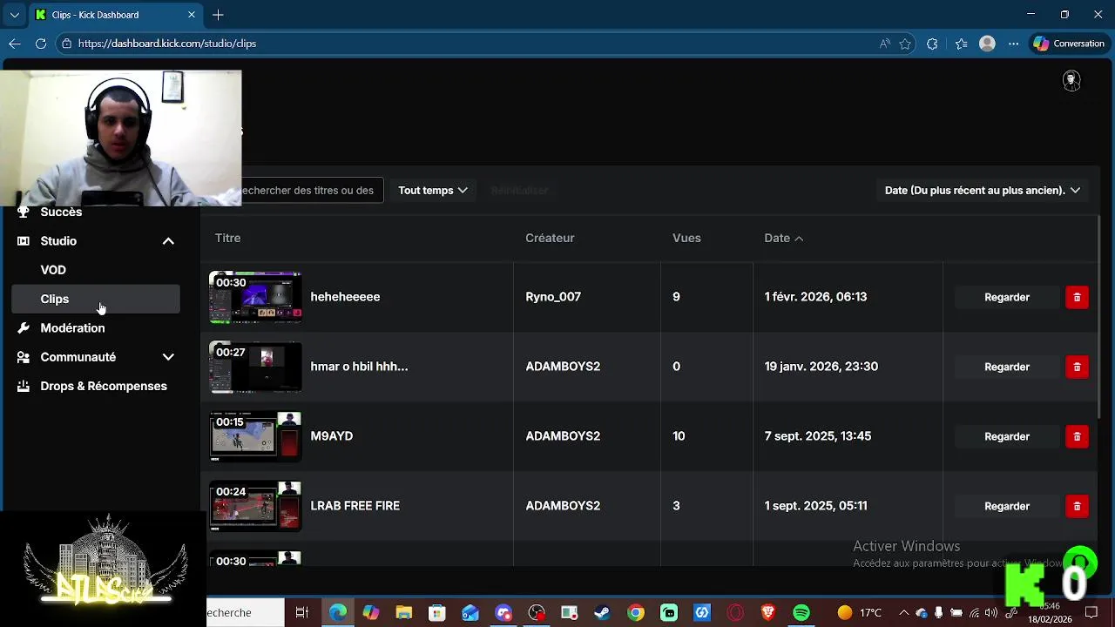The image size is (1115, 627).
Task: Go back with the browser back arrow
Action: click(x=15, y=44)
